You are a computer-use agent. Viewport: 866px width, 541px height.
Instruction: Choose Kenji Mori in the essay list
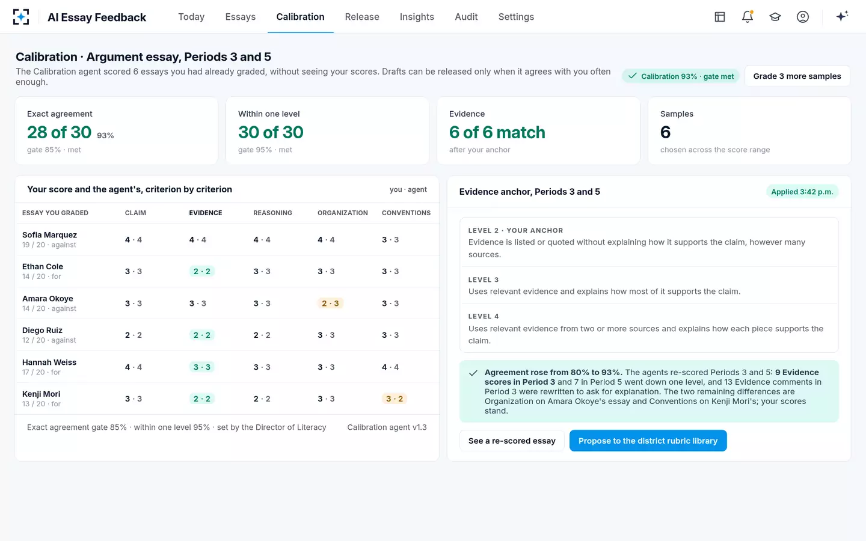point(41,394)
